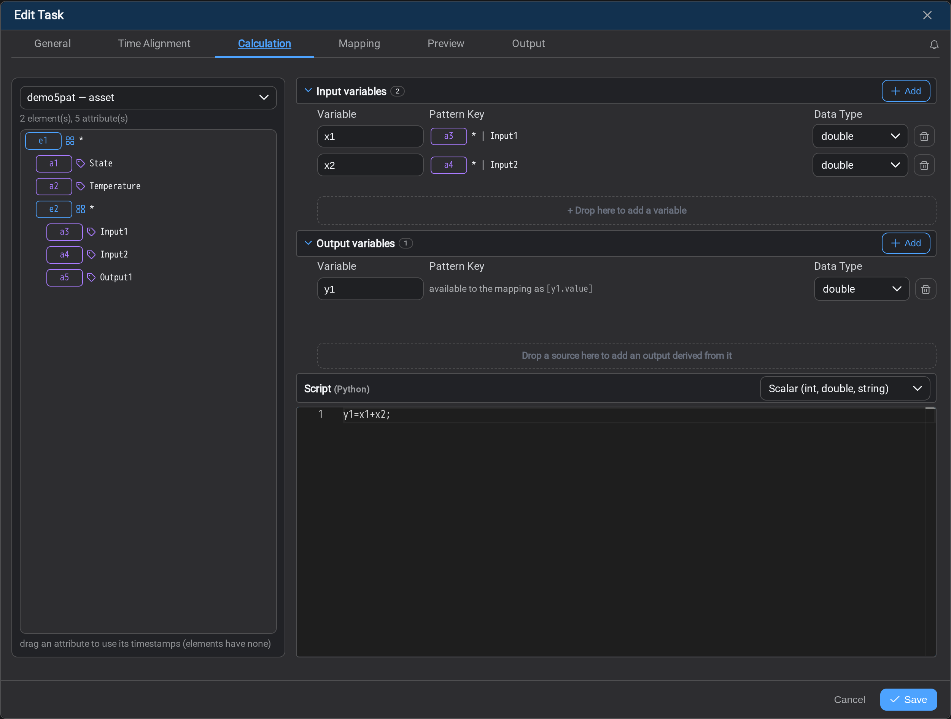Click the script editor vertical scrollbar

click(930, 532)
